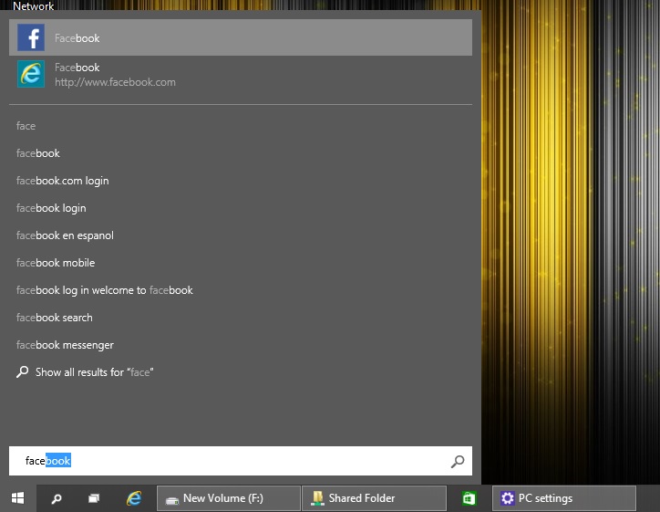Switch to PC settings taskbar window
The image size is (660, 512).
coord(563,498)
